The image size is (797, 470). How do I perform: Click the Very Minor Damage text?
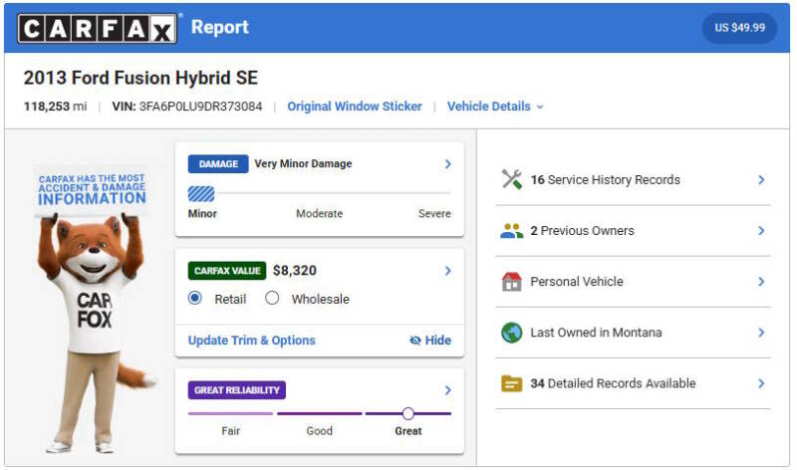303,163
